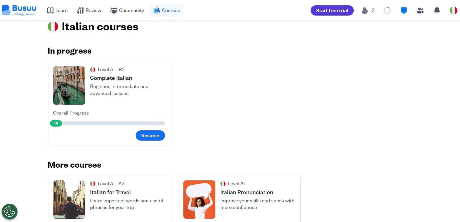Viewport: 460px width, 222px height.
Task: Open the Italian for Travel title
Action: (x=110, y=192)
